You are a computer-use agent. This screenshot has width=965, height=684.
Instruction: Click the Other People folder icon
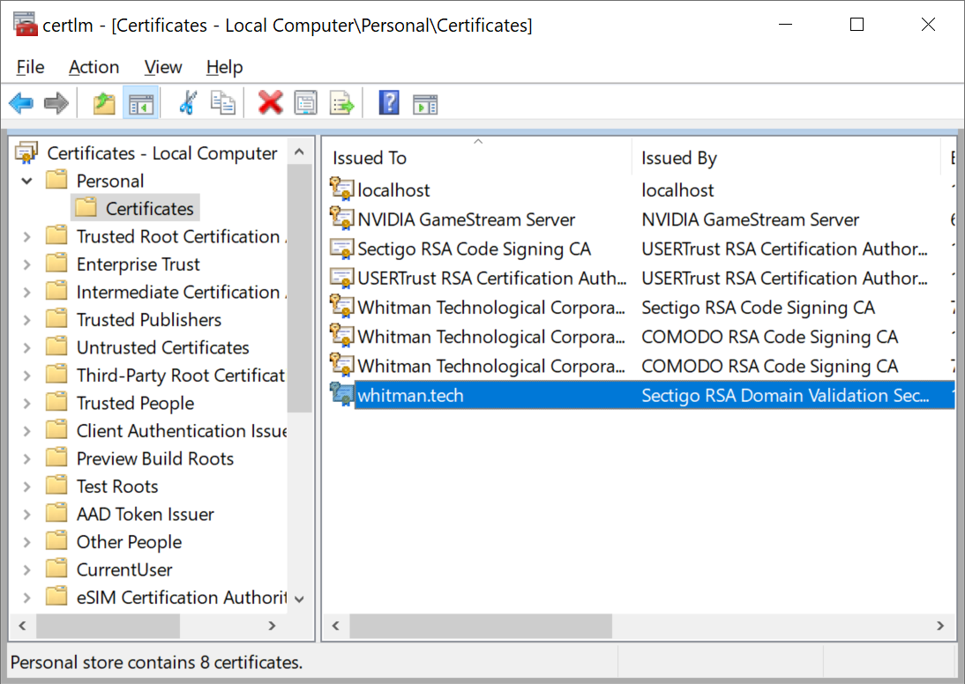(x=56, y=541)
